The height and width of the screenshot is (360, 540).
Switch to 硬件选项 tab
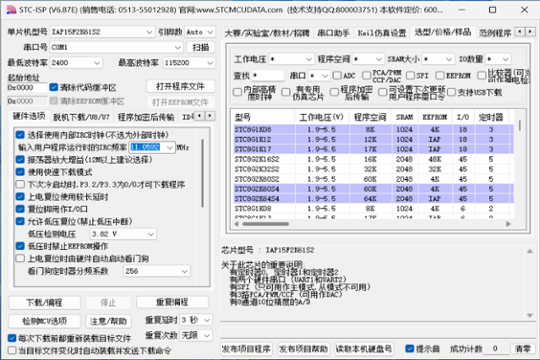29,116
